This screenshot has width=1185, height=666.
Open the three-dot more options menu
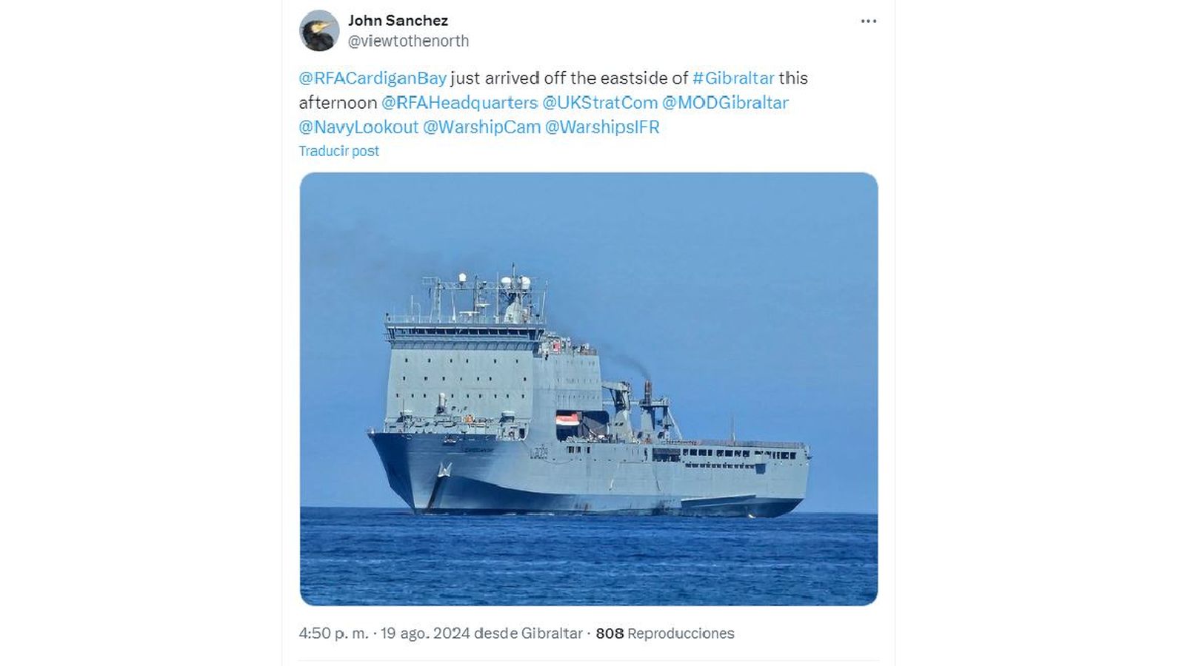point(869,21)
